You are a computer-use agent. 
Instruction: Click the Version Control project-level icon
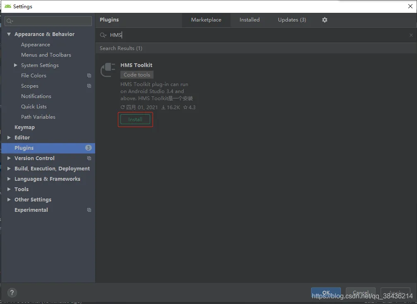[x=89, y=158]
